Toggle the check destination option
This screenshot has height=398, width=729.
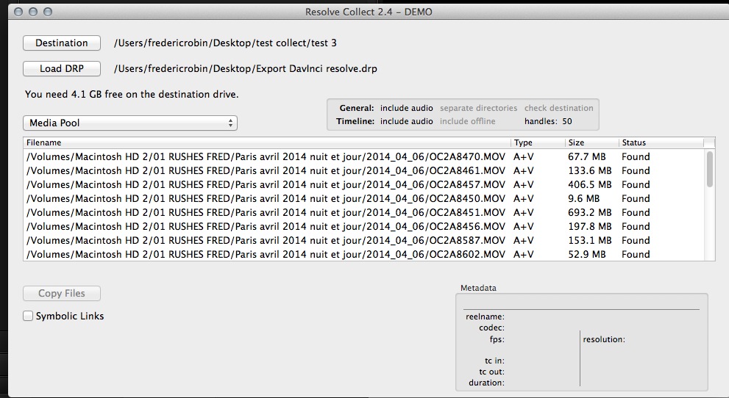pyautogui.click(x=558, y=109)
